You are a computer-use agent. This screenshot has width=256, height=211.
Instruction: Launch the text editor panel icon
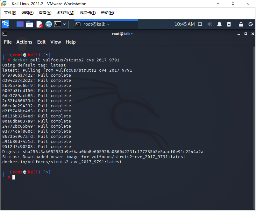[x=39, y=24]
